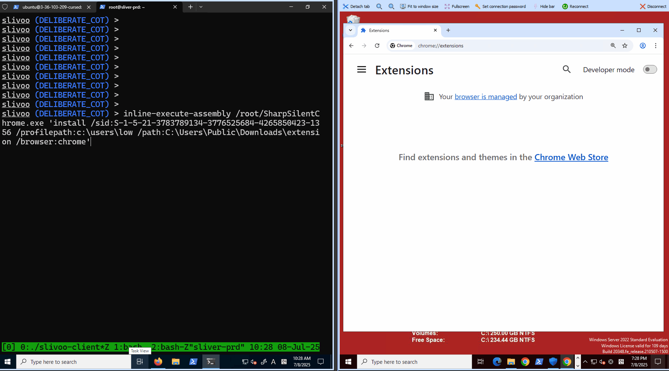
Task: Click remote clock showing 7:28 PM
Action: pyautogui.click(x=639, y=362)
